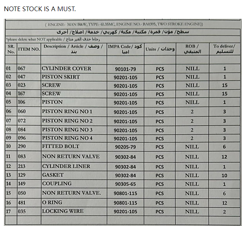242x226 pixels.
Task: Click the 'To deliver' column header
Action: [x=224, y=49]
